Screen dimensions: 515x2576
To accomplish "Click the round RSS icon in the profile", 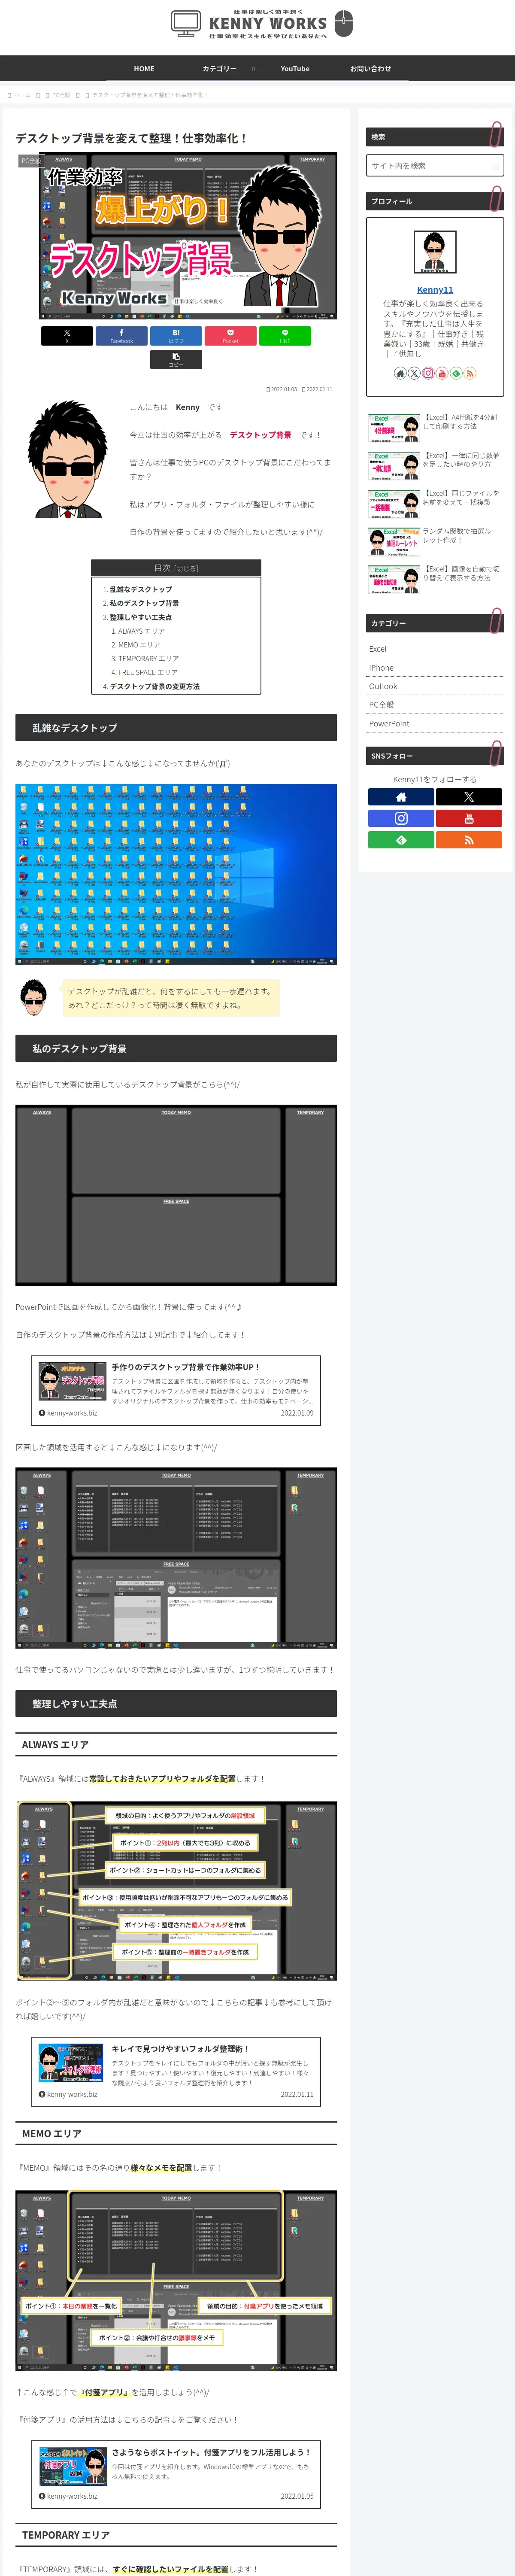I will (470, 373).
